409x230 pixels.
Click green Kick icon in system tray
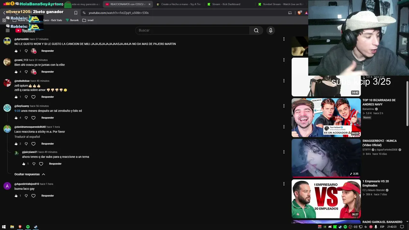(335, 227)
